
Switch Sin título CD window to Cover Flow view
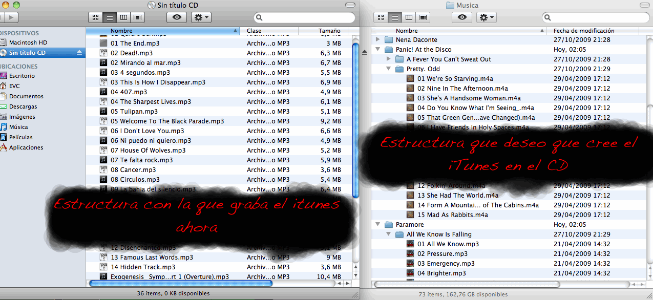click(x=137, y=17)
